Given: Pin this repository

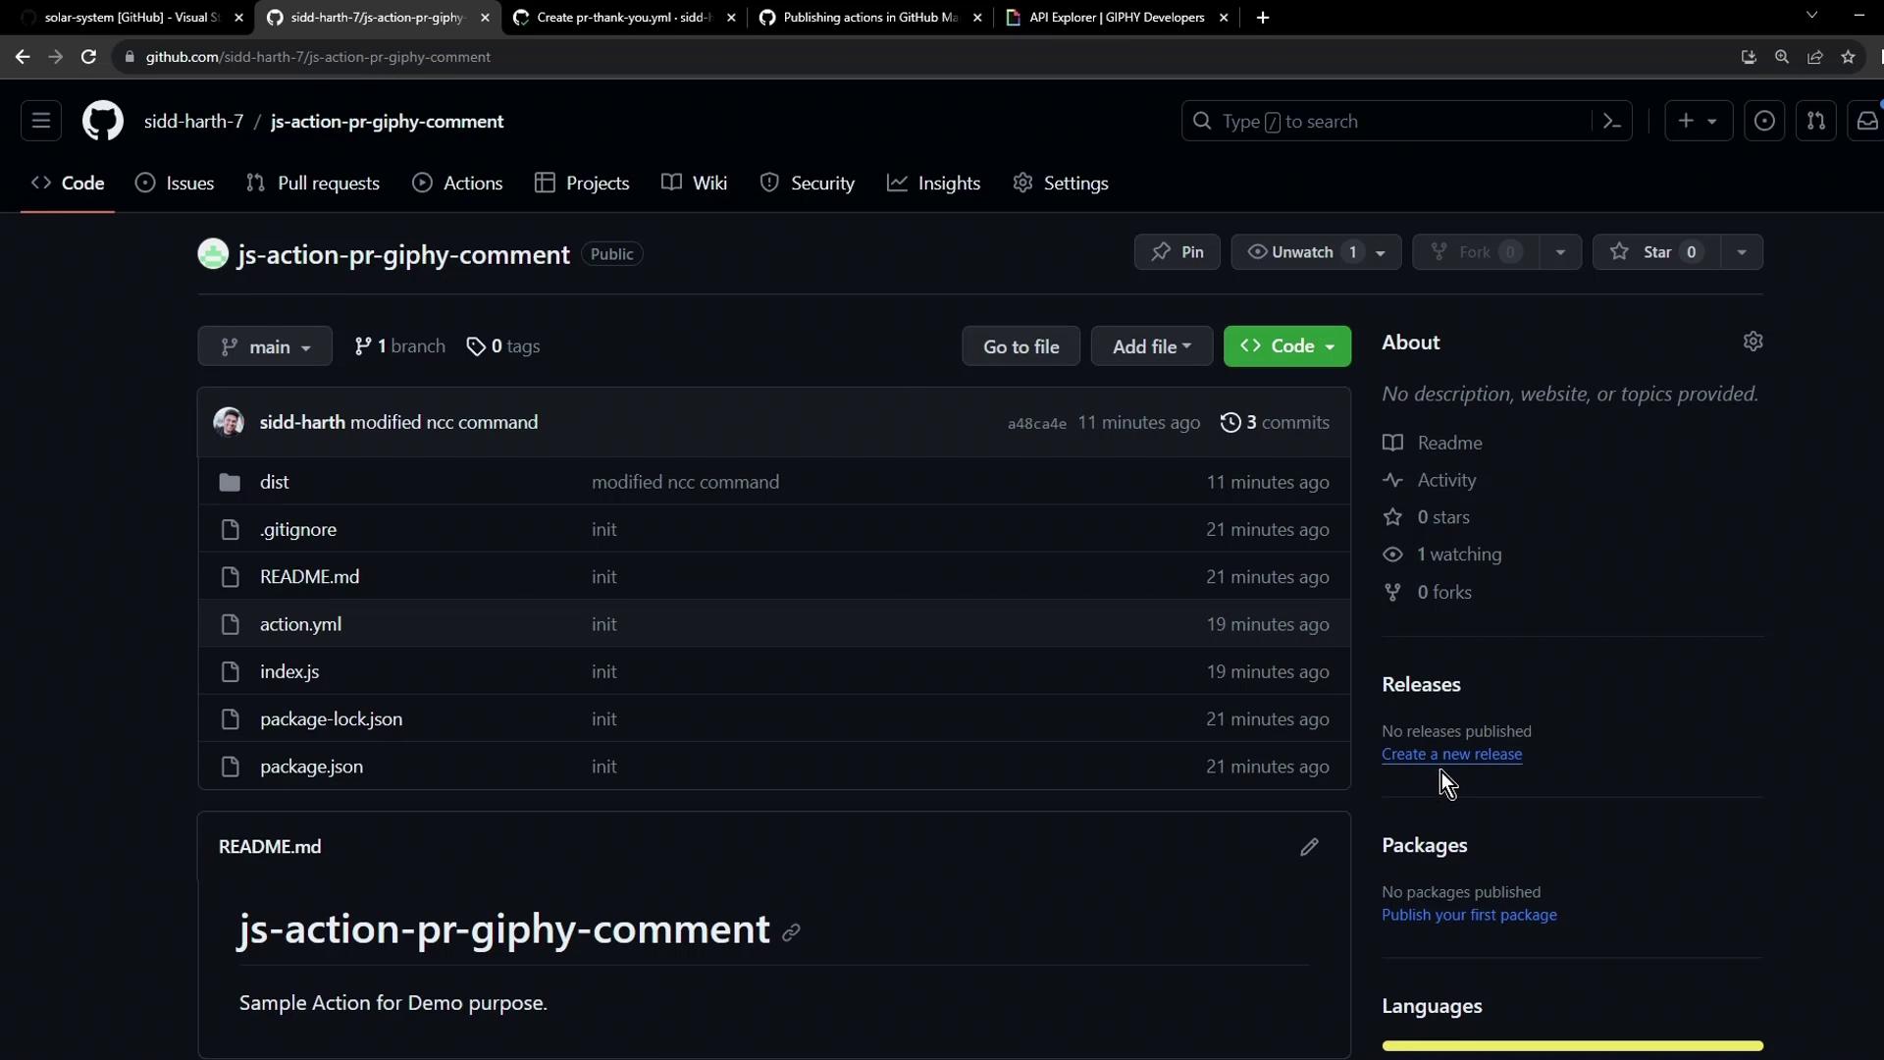Looking at the screenshot, I should tap(1177, 252).
